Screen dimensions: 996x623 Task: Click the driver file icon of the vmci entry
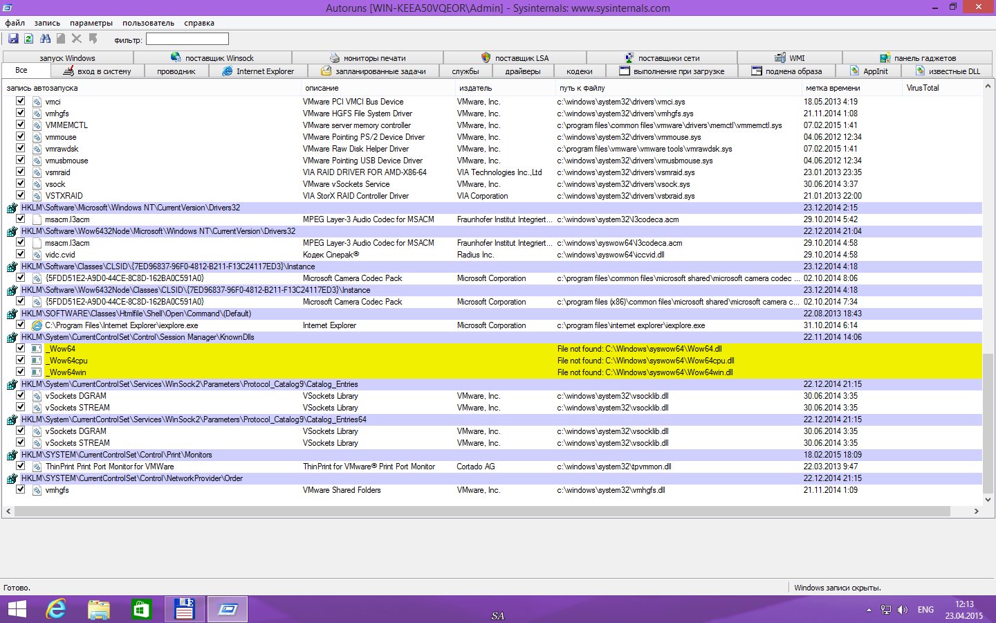coord(37,102)
